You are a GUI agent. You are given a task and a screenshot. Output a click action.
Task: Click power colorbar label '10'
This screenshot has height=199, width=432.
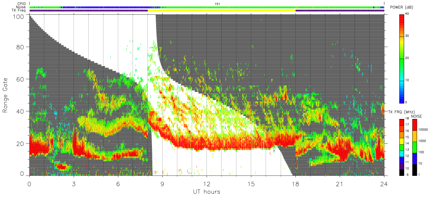(407, 80)
